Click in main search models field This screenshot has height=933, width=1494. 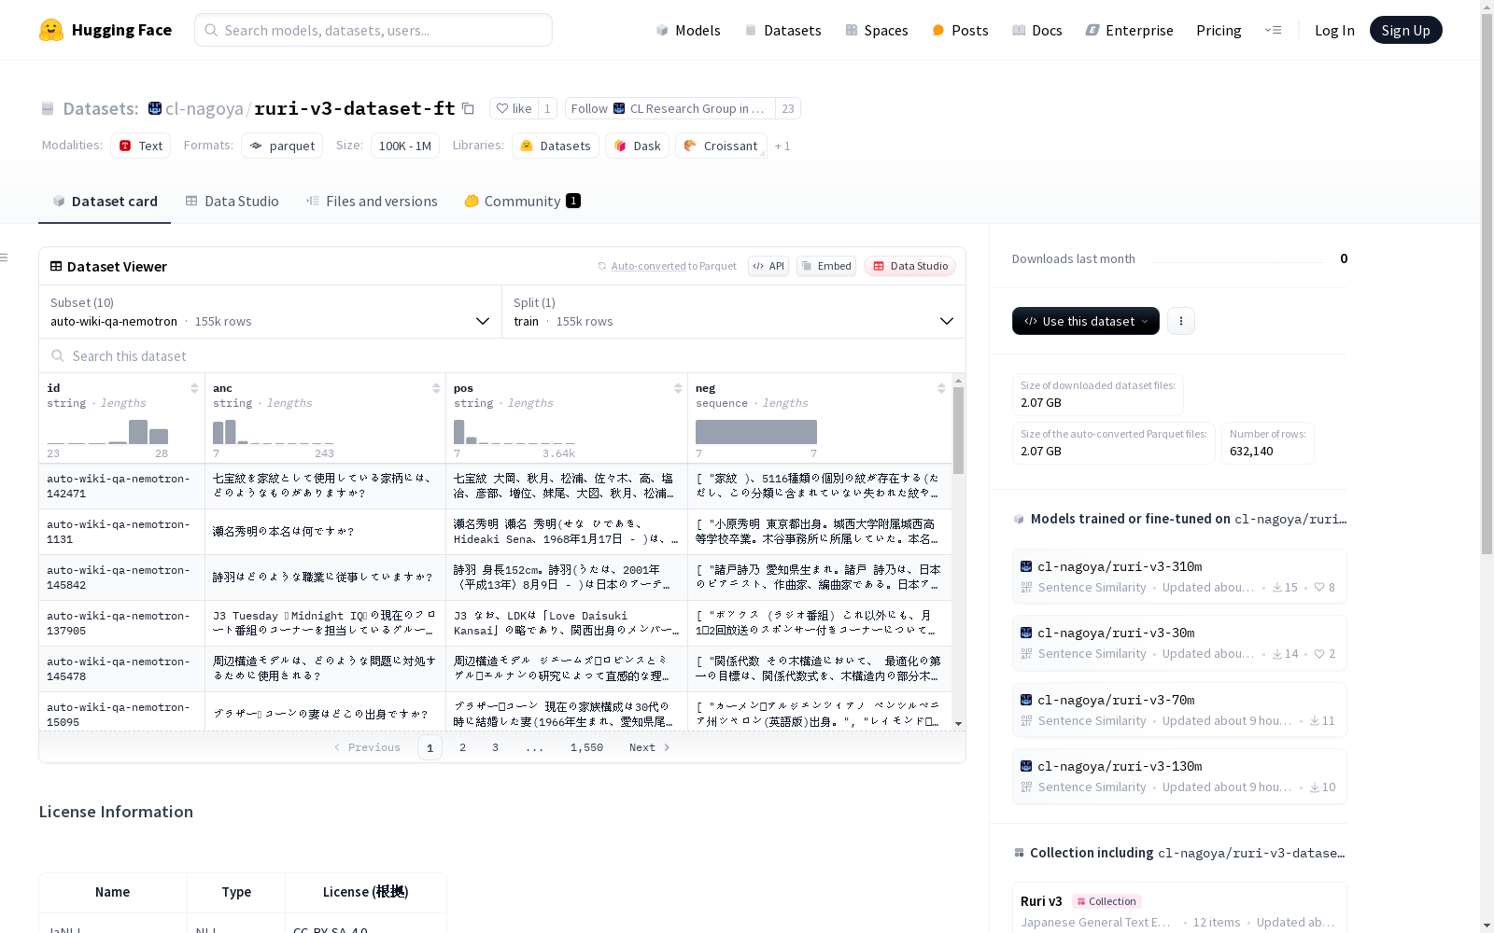373,30
